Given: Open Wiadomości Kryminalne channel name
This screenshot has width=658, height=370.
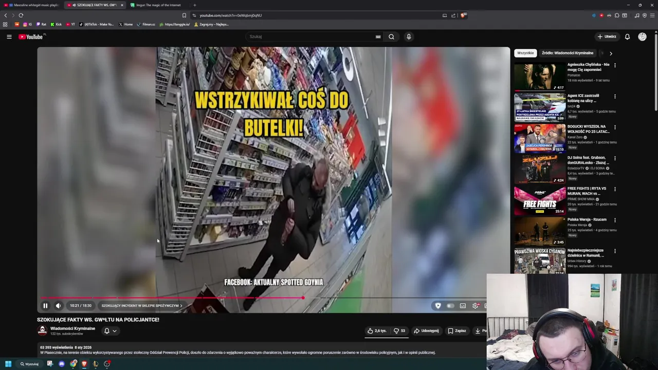Looking at the screenshot, I should click(x=72, y=328).
